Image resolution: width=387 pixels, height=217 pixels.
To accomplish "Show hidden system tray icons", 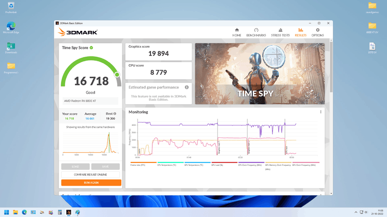I will click(x=356, y=212).
